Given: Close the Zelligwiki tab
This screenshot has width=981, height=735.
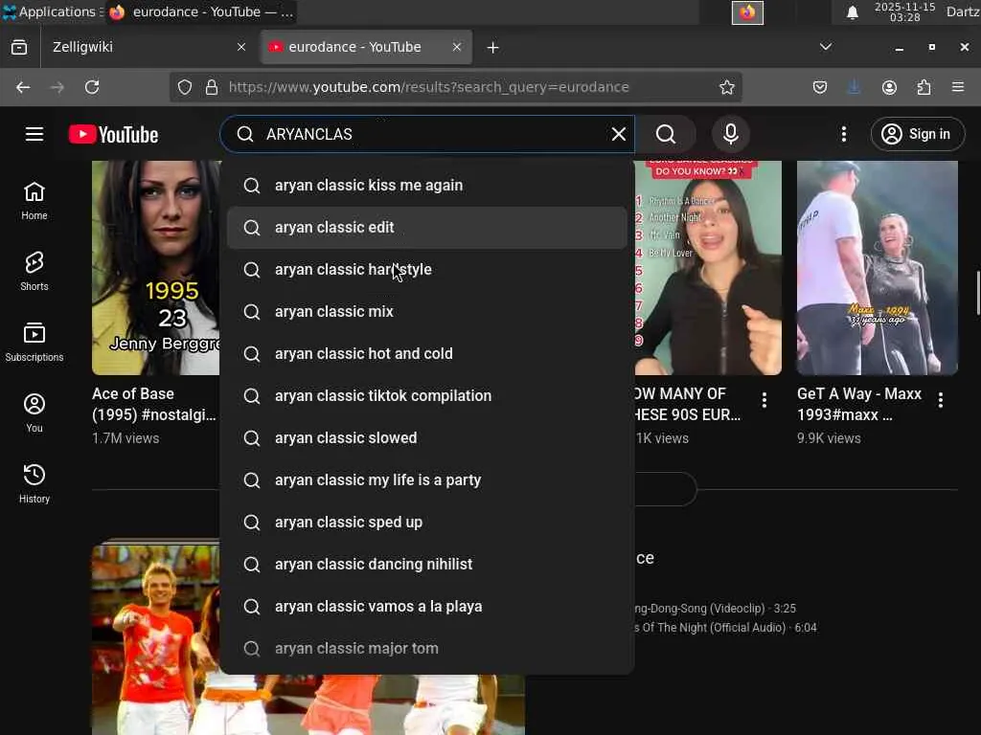Looking at the screenshot, I should (240, 47).
